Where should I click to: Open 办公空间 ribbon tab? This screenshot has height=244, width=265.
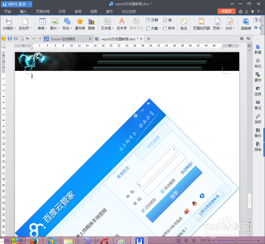pyautogui.click(x=129, y=12)
